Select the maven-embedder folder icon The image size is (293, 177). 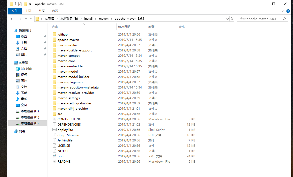coord(55,66)
